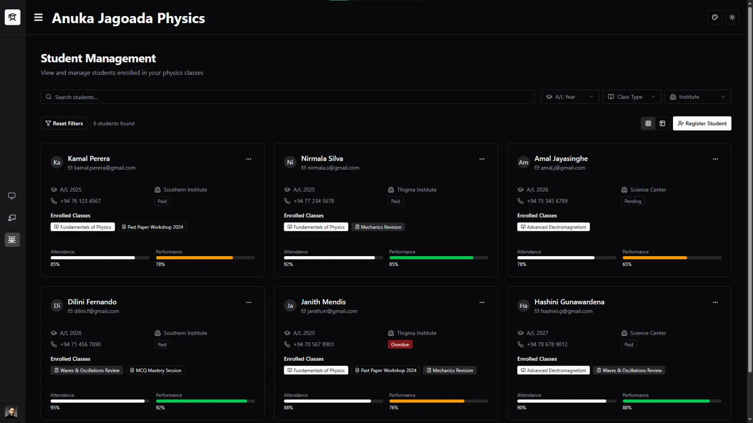
Task: Click the app logo icon in top-left
Action: [12, 17]
